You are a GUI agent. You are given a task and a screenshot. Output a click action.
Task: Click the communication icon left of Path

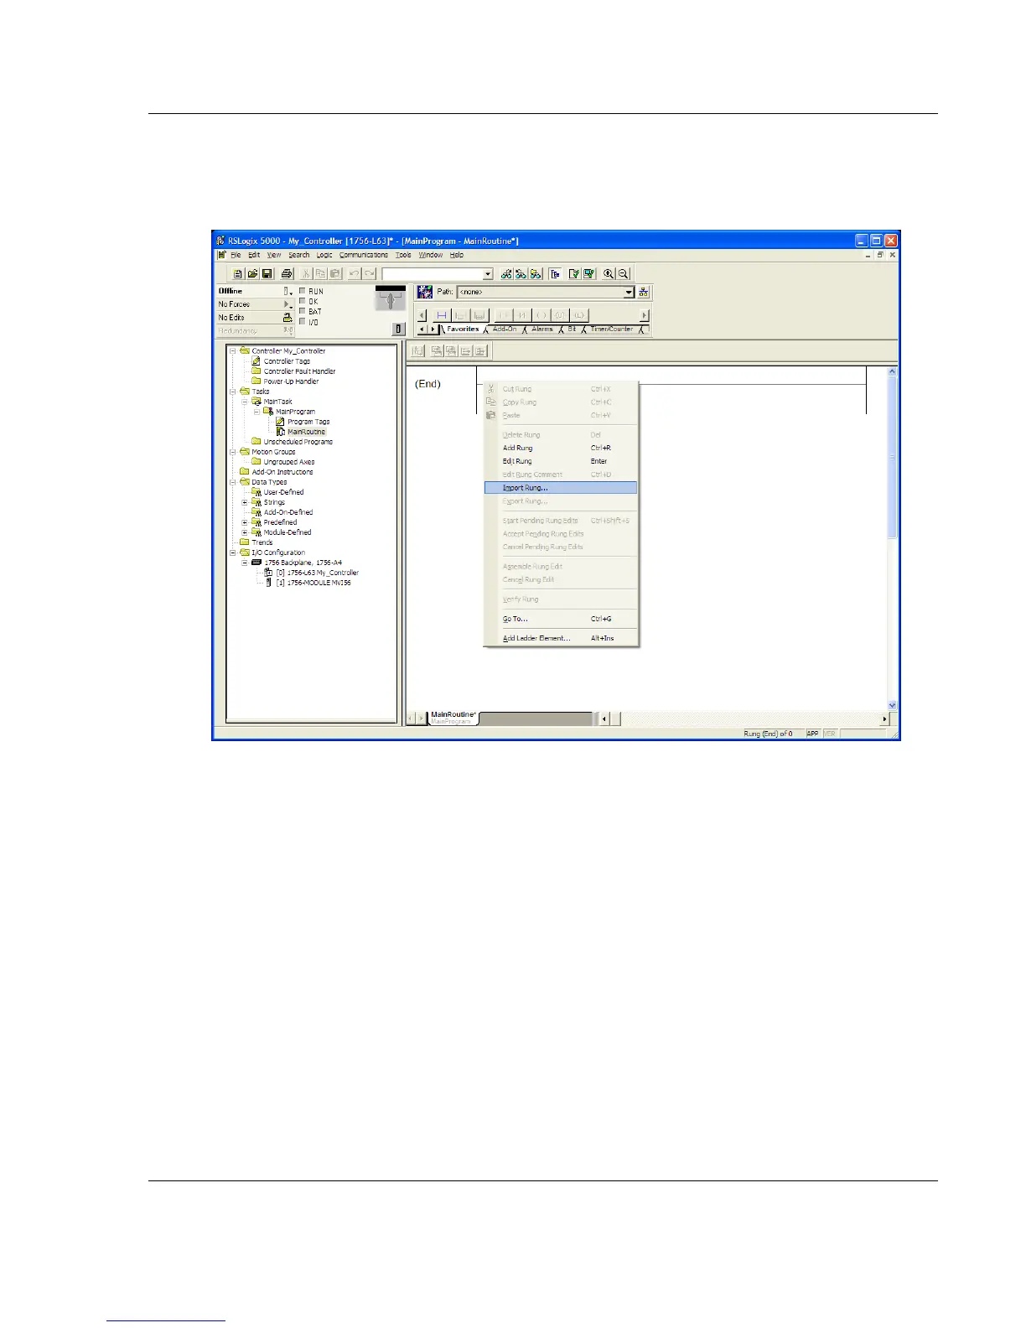click(425, 292)
